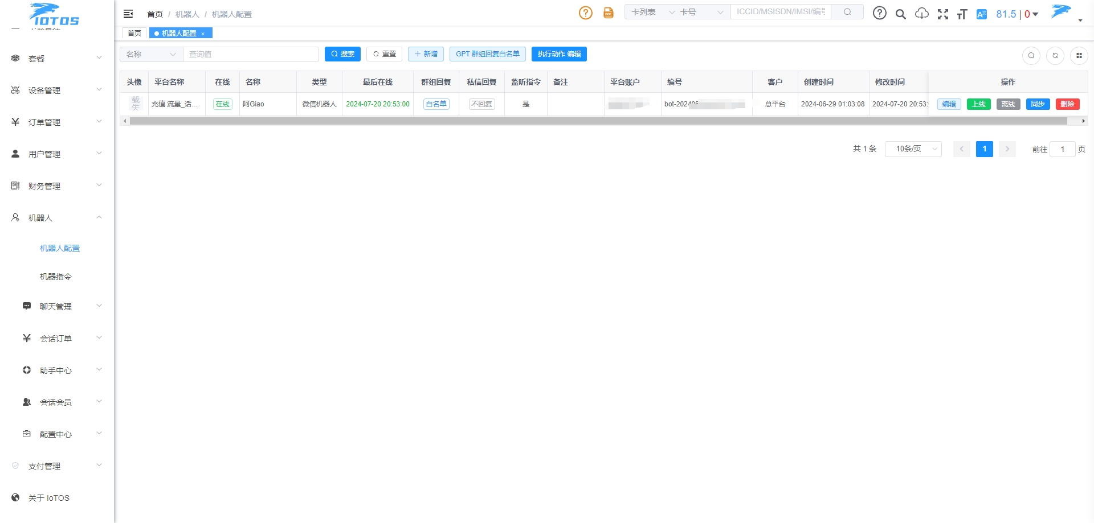Select 机器人配置 in the sidebar
1094x523 pixels.
click(60, 248)
